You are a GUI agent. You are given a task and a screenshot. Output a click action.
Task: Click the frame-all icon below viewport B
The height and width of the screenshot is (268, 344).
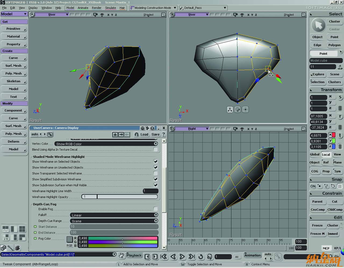click(230, 109)
